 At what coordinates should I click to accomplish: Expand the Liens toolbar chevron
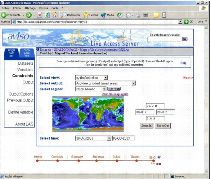point(206,21)
